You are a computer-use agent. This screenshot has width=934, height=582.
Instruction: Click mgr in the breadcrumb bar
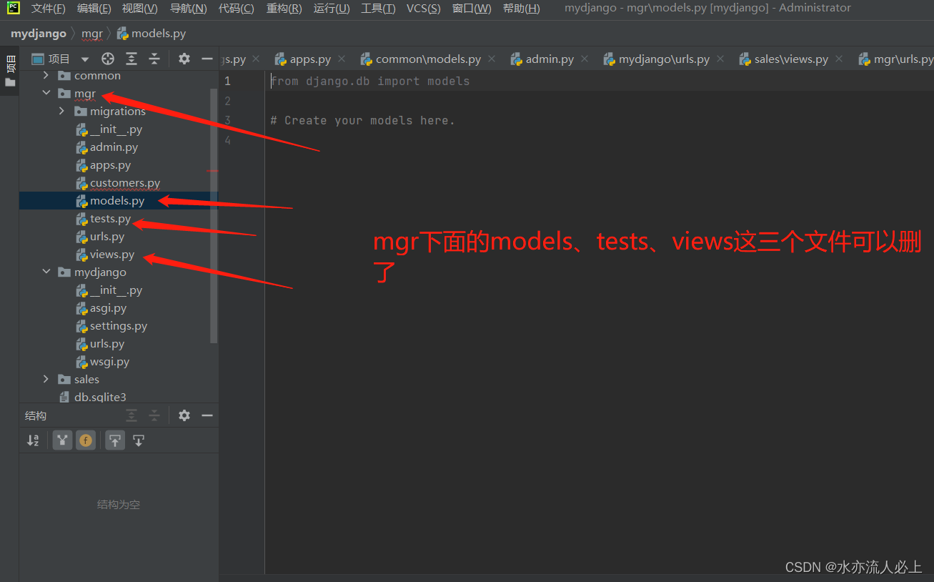(x=92, y=34)
